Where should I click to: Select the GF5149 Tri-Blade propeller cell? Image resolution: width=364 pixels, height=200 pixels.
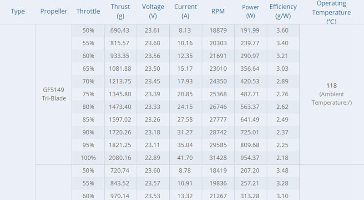(x=54, y=94)
